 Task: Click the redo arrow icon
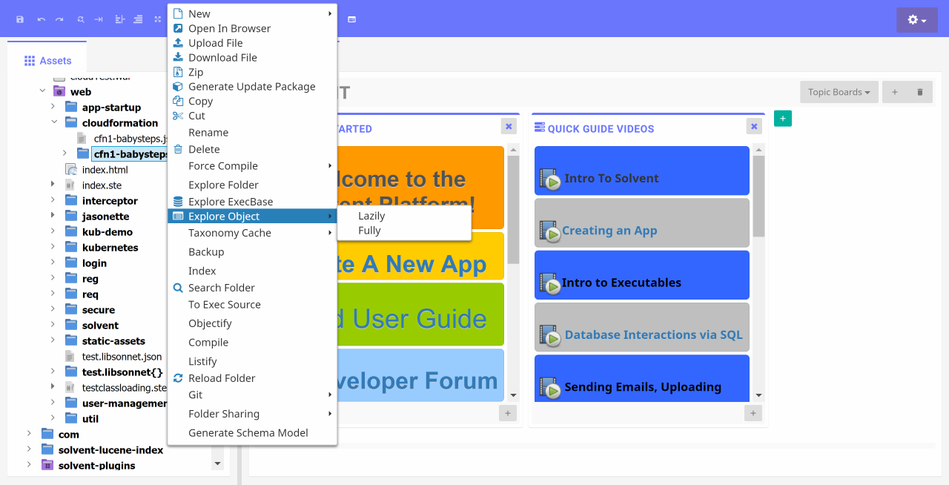[x=59, y=19]
